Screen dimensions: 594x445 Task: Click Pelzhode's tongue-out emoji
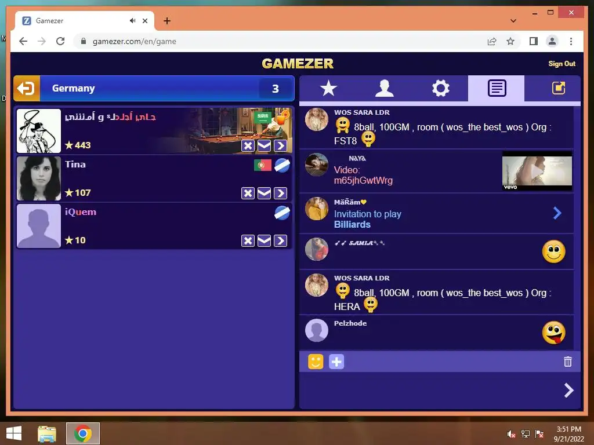pyautogui.click(x=553, y=333)
